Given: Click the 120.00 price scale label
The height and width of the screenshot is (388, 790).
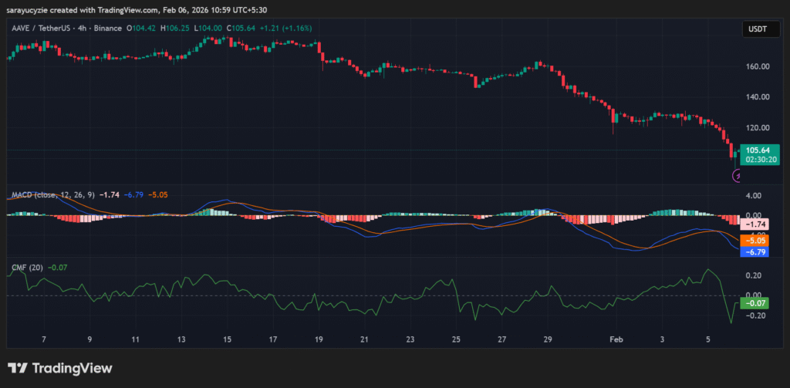Looking at the screenshot, I should 759,128.
